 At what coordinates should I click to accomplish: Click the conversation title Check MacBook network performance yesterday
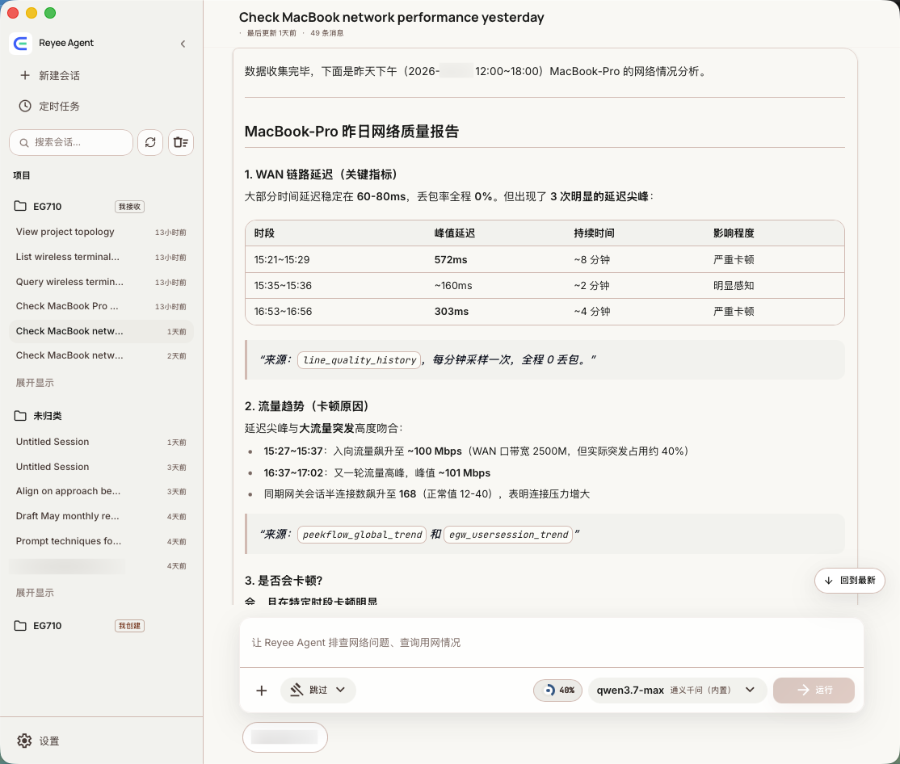[392, 17]
